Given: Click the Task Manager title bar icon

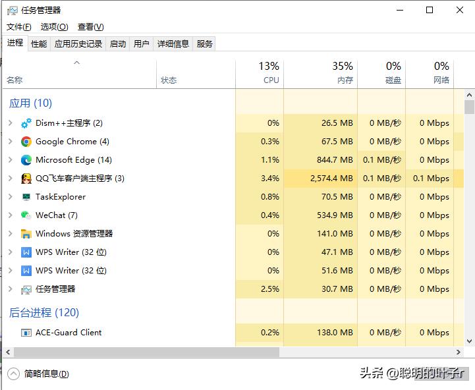Looking at the screenshot, I should pyautogui.click(x=12, y=11).
